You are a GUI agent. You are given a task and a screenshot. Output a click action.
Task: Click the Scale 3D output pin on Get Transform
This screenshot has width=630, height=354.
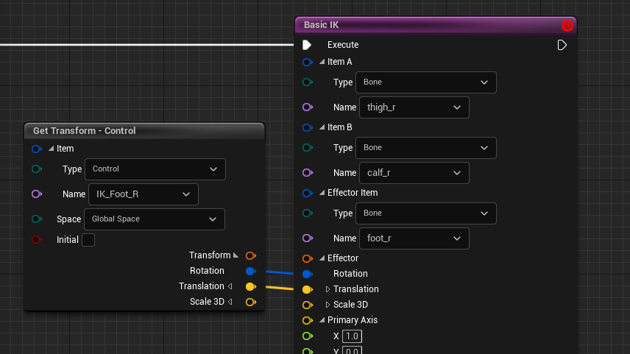pos(251,302)
